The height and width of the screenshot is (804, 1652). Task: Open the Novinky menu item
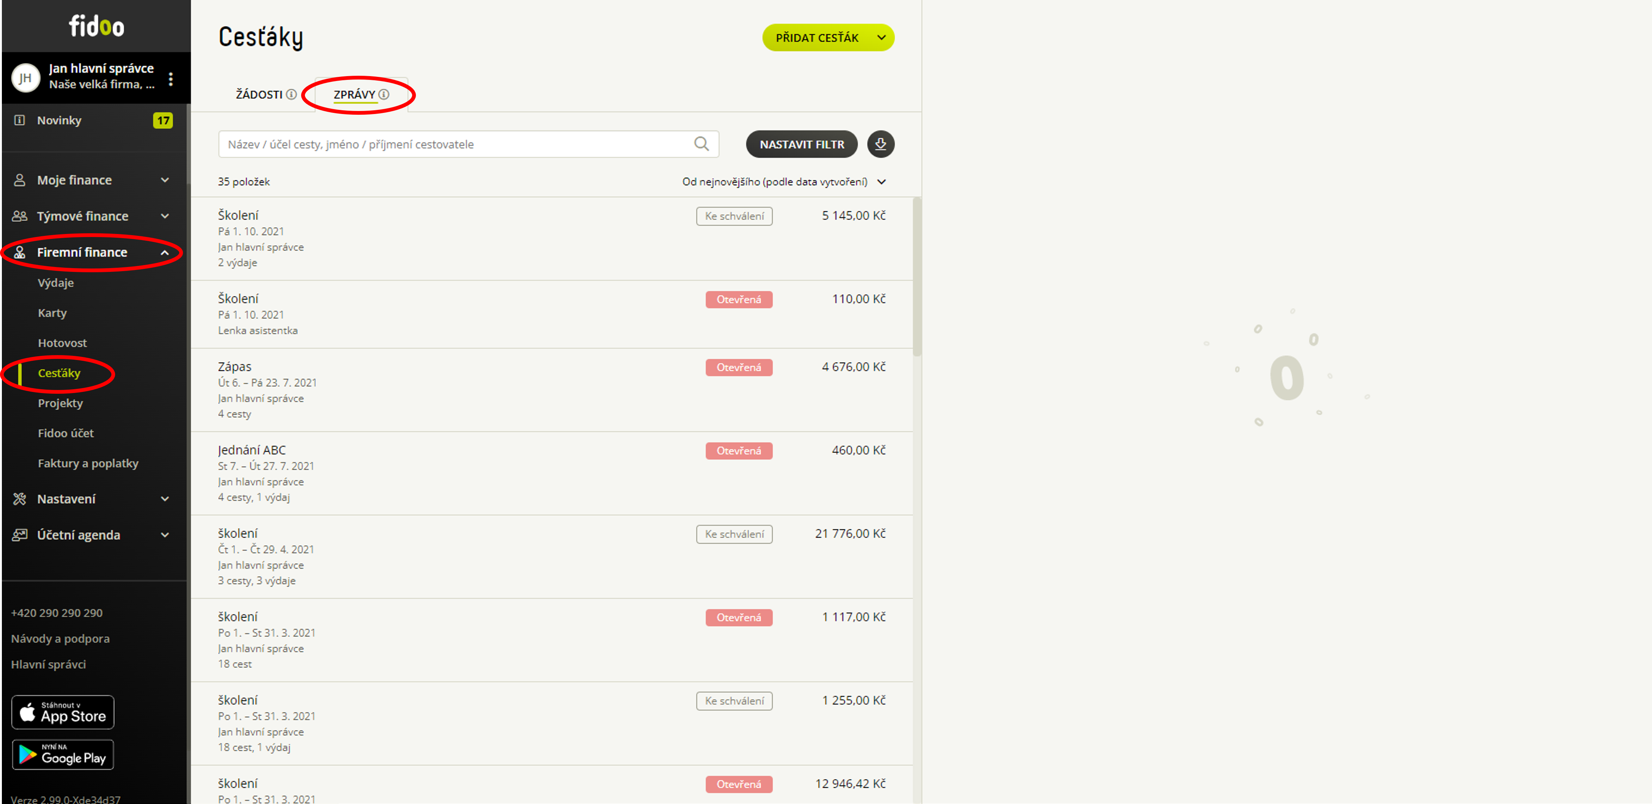tap(59, 120)
